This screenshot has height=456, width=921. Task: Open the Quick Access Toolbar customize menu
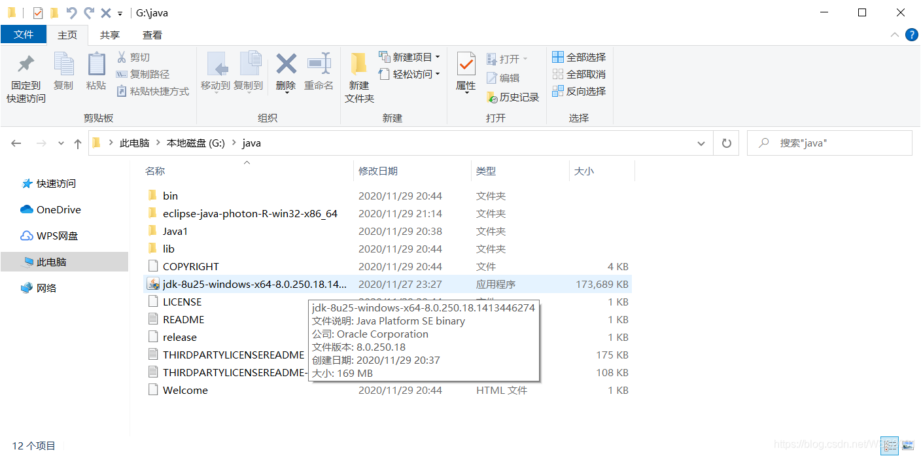pyautogui.click(x=120, y=12)
